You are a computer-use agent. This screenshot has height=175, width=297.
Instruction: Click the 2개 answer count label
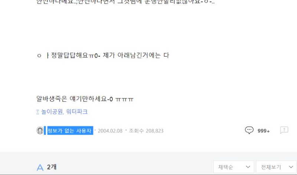tap(52, 167)
